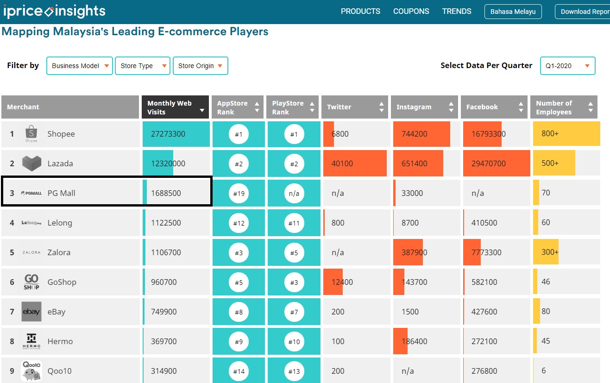Sort table by AppStore Rank arrows
Screen dimensions: 610x383
257,107
